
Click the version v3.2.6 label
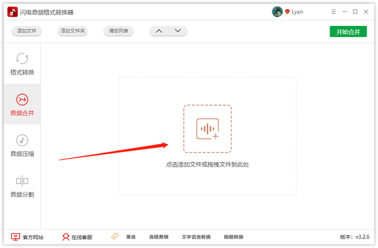pyautogui.click(x=354, y=237)
